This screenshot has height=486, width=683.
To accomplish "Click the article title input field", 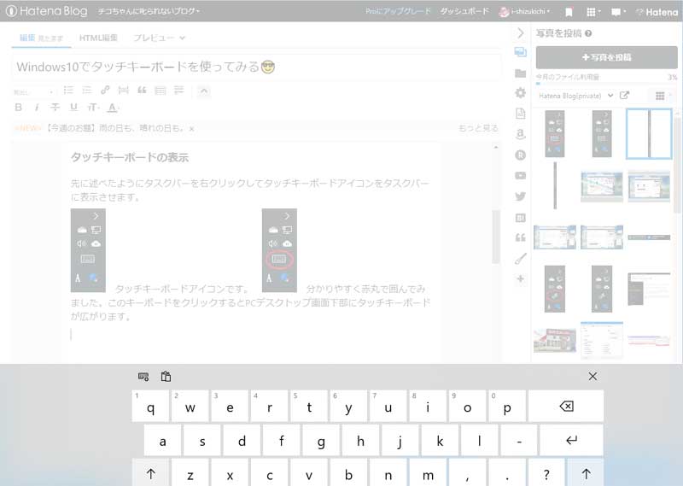I will coord(256,67).
